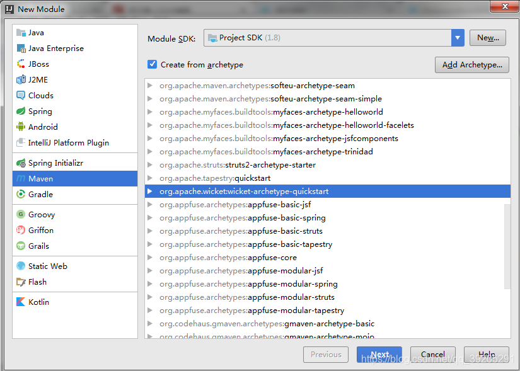Select appfuse-modular-tapestry archetype

[x=328, y=311]
